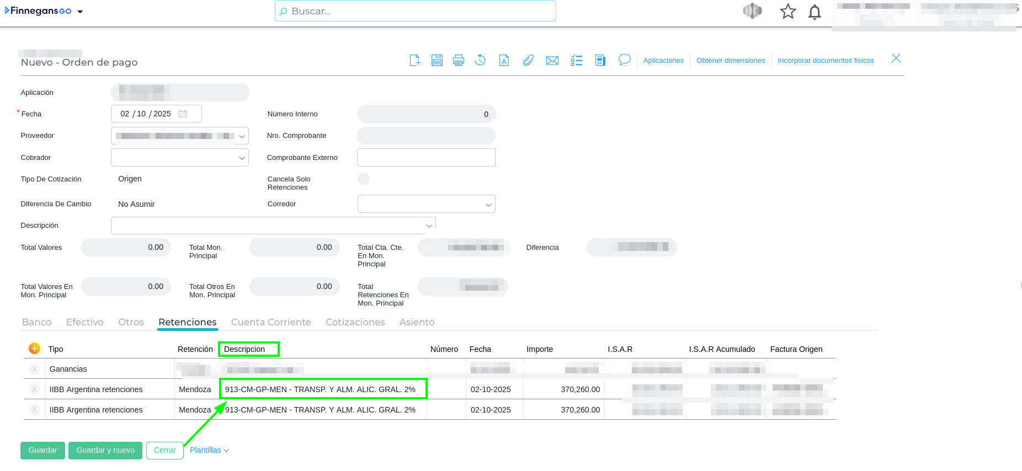Switch to the Cuenta Corriente tab
1022x471 pixels.
click(271, 322)
